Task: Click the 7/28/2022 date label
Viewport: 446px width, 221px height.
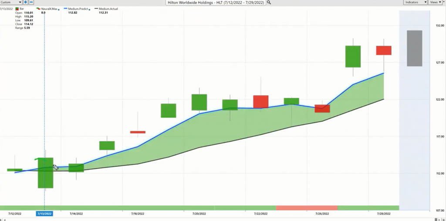Action: (x=384, y=214)
